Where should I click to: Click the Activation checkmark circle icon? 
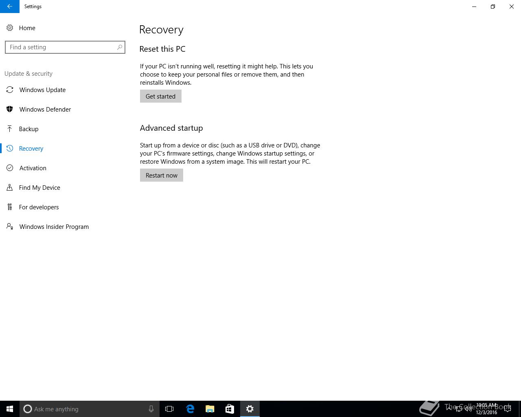tap(10, 168)
